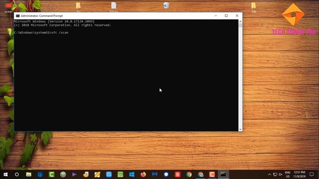Open the Windows Start menu
This screenshot has height=179, width=319.
pyautogui.click(x=5, y=175)
